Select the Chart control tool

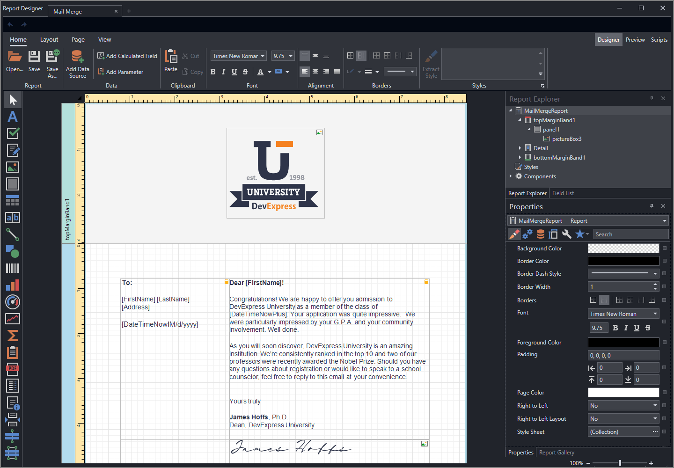13,285
